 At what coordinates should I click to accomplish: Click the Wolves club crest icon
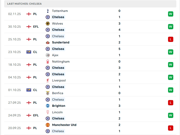coord(48,24)
